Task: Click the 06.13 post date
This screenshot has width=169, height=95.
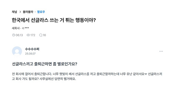Action: click(x=19, y=35)
